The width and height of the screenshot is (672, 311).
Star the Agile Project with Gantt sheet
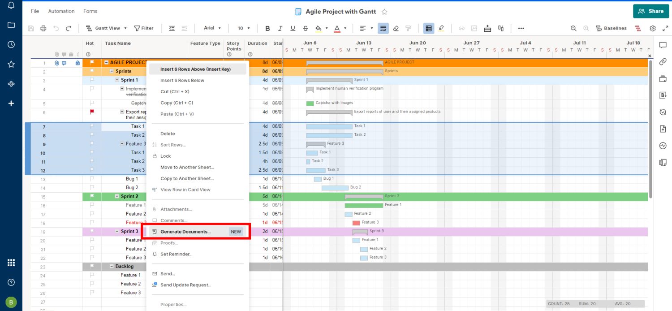tap(384, 12)
